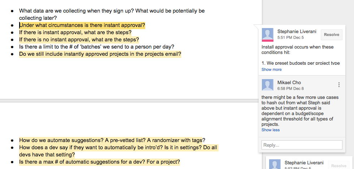
Task: Click Mikael Cho's avatar icon
Action: [268, 85]
